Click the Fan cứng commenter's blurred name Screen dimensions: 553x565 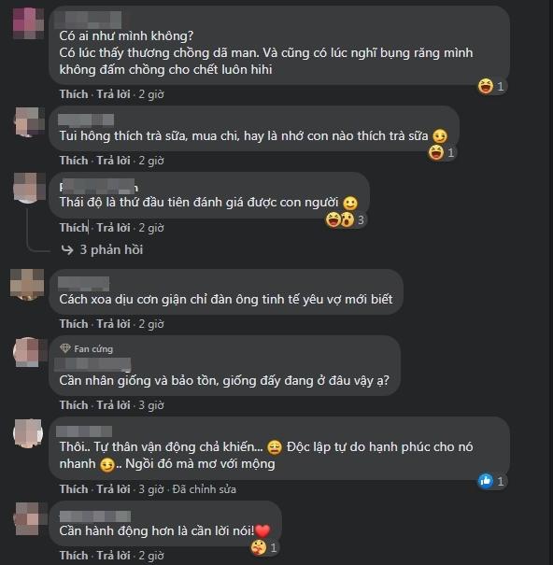[x=92, y=364]
